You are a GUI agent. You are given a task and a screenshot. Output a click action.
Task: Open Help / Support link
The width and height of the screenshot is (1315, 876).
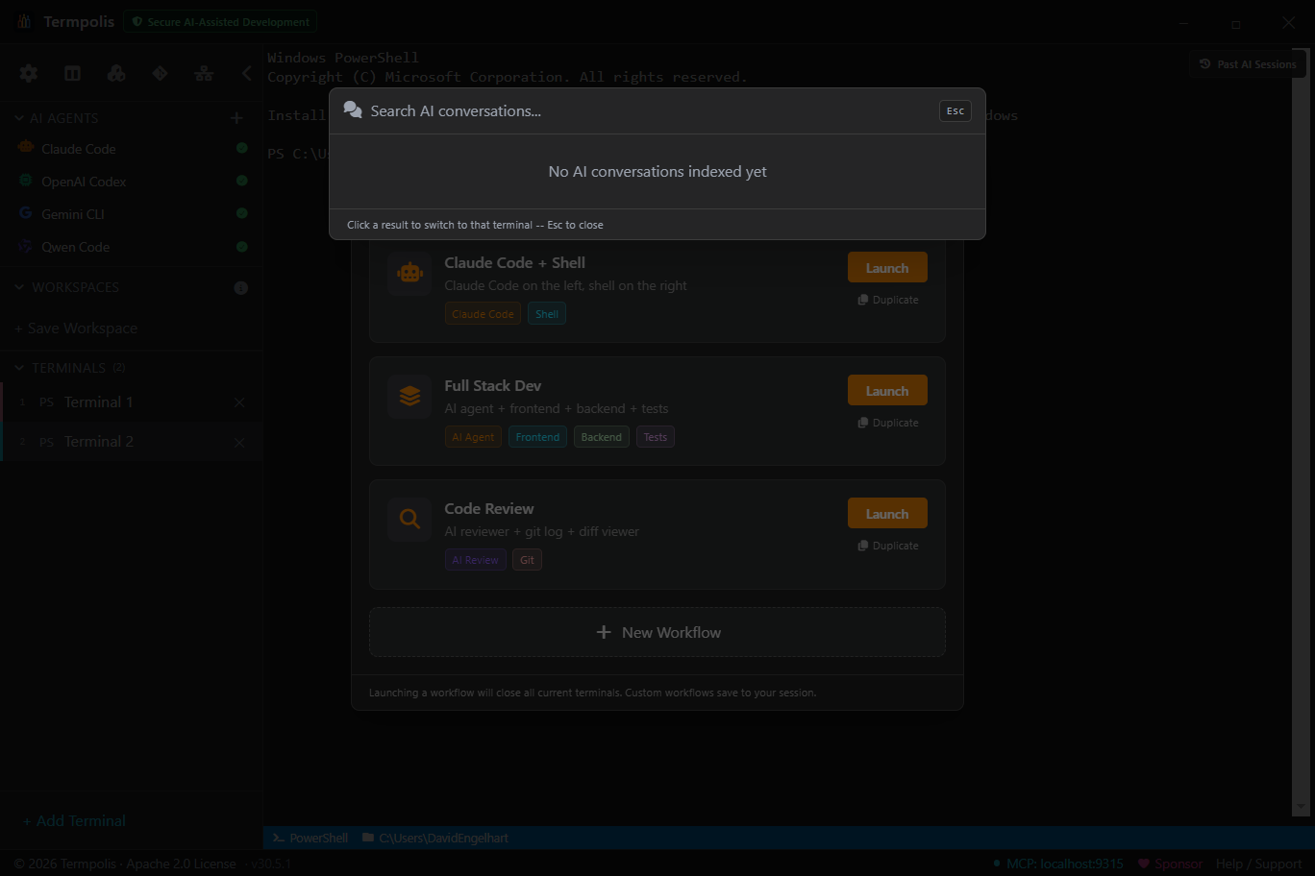1258,864
